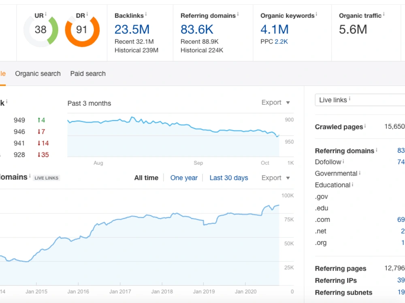Viewport: 405px width, 303px height.
Task: Click the .com row label
Action: pyautogui.click(x=322, y=220)
